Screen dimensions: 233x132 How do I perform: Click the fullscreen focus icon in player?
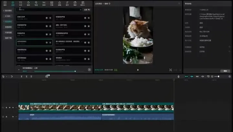[171, 70]
